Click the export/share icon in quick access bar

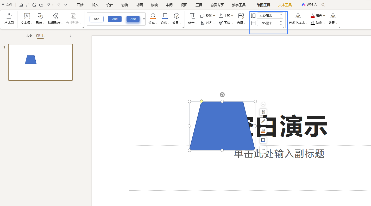pyautogui.click(x=28, y=5)
